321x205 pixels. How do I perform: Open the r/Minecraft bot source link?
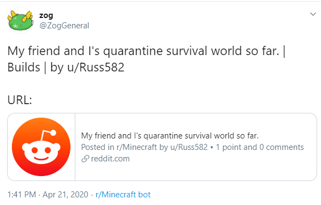[x=123, y=195]
